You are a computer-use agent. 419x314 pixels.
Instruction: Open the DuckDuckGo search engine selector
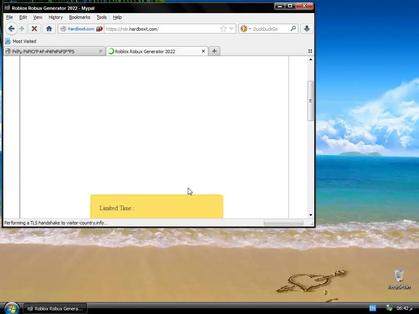tap(246, 29)
